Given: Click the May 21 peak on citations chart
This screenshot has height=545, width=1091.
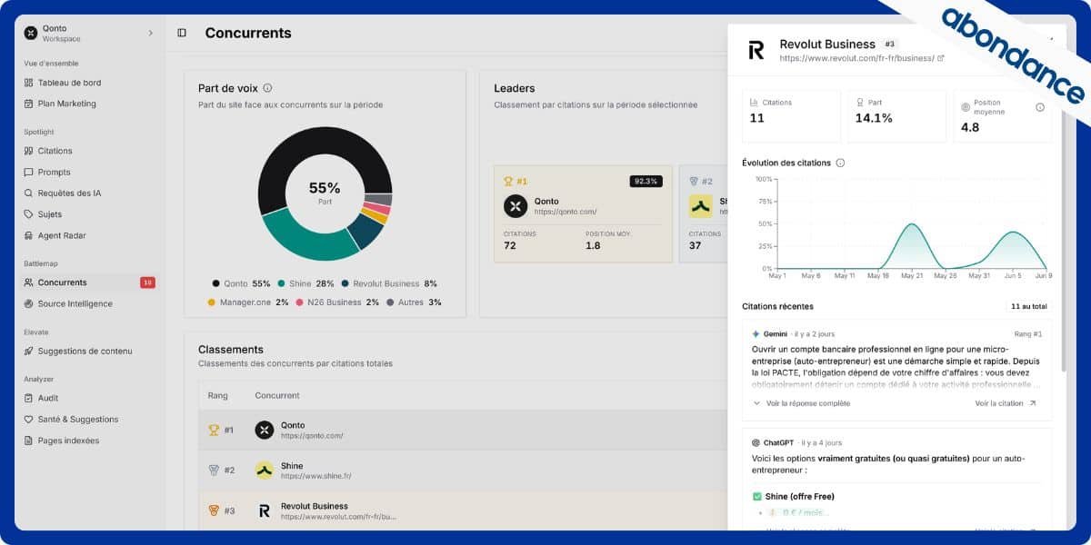Looking at the screenshot, I should coord(910,224).
